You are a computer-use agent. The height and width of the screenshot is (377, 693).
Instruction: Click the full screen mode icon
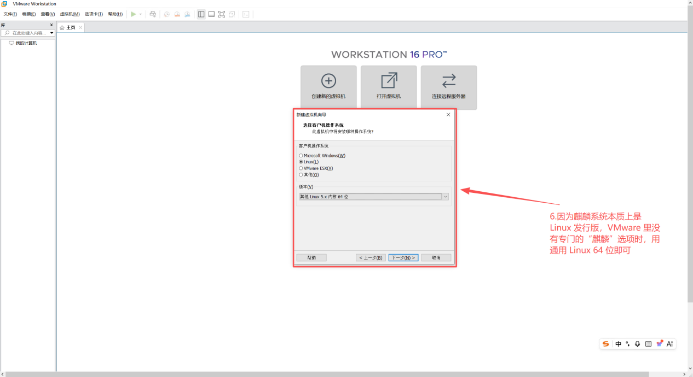tap(222, 14)
